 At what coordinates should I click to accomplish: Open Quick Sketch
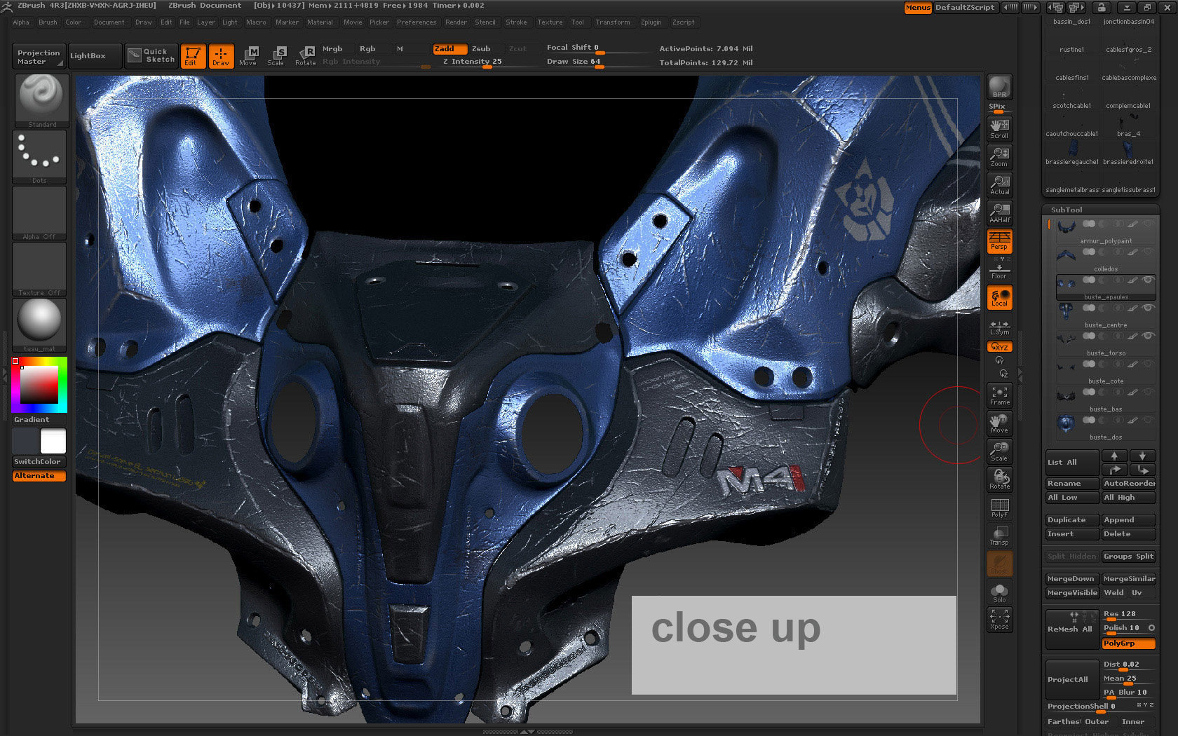click(x=151, y=55)
